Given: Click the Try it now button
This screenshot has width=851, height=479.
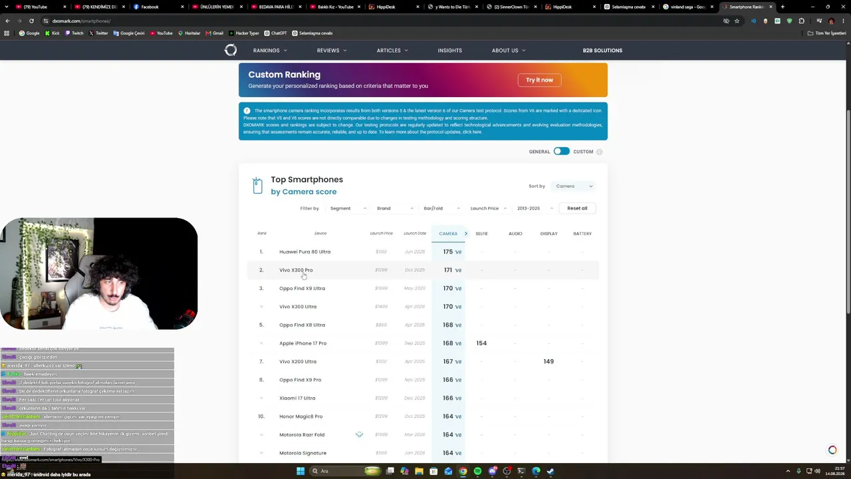Looking at the screenshot, I should click(539, 80).
